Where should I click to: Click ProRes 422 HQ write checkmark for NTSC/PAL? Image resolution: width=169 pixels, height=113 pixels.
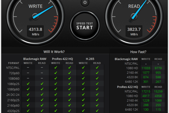pyautogui.click(x=56, y=68)
